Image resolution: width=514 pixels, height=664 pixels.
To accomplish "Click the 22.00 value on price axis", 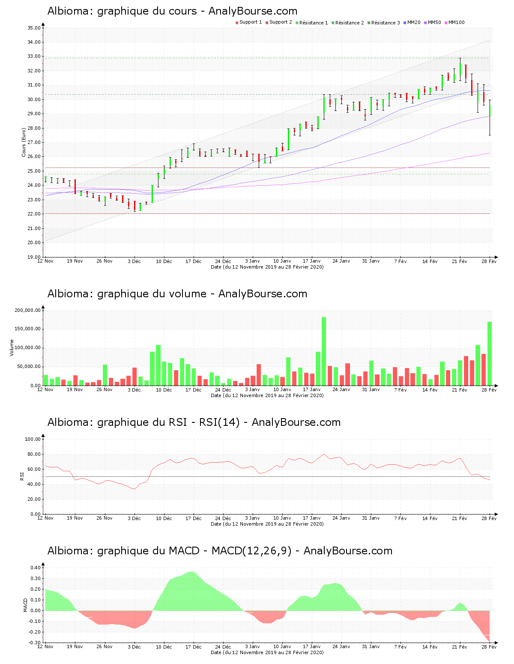I will coord(34,214).
